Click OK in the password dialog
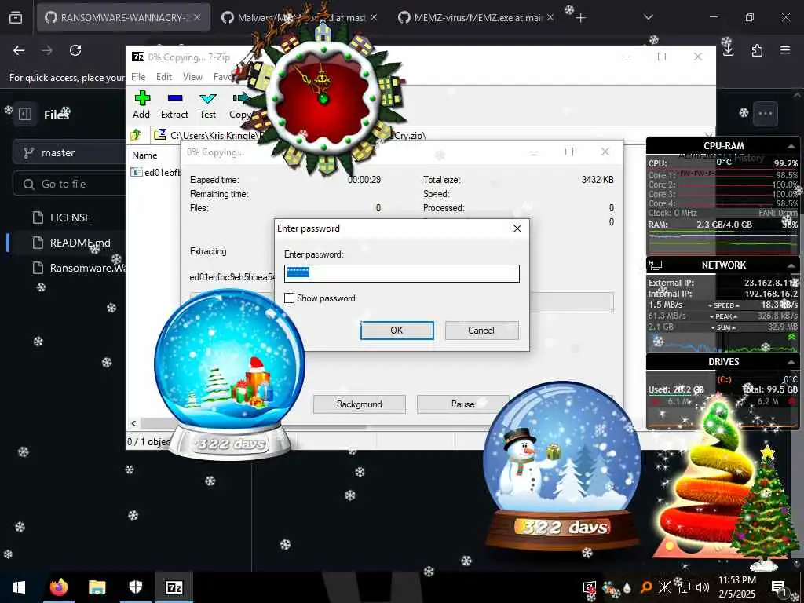Image resolution: width=804 pixels, height=603 pixels. (x=397, y=331)
